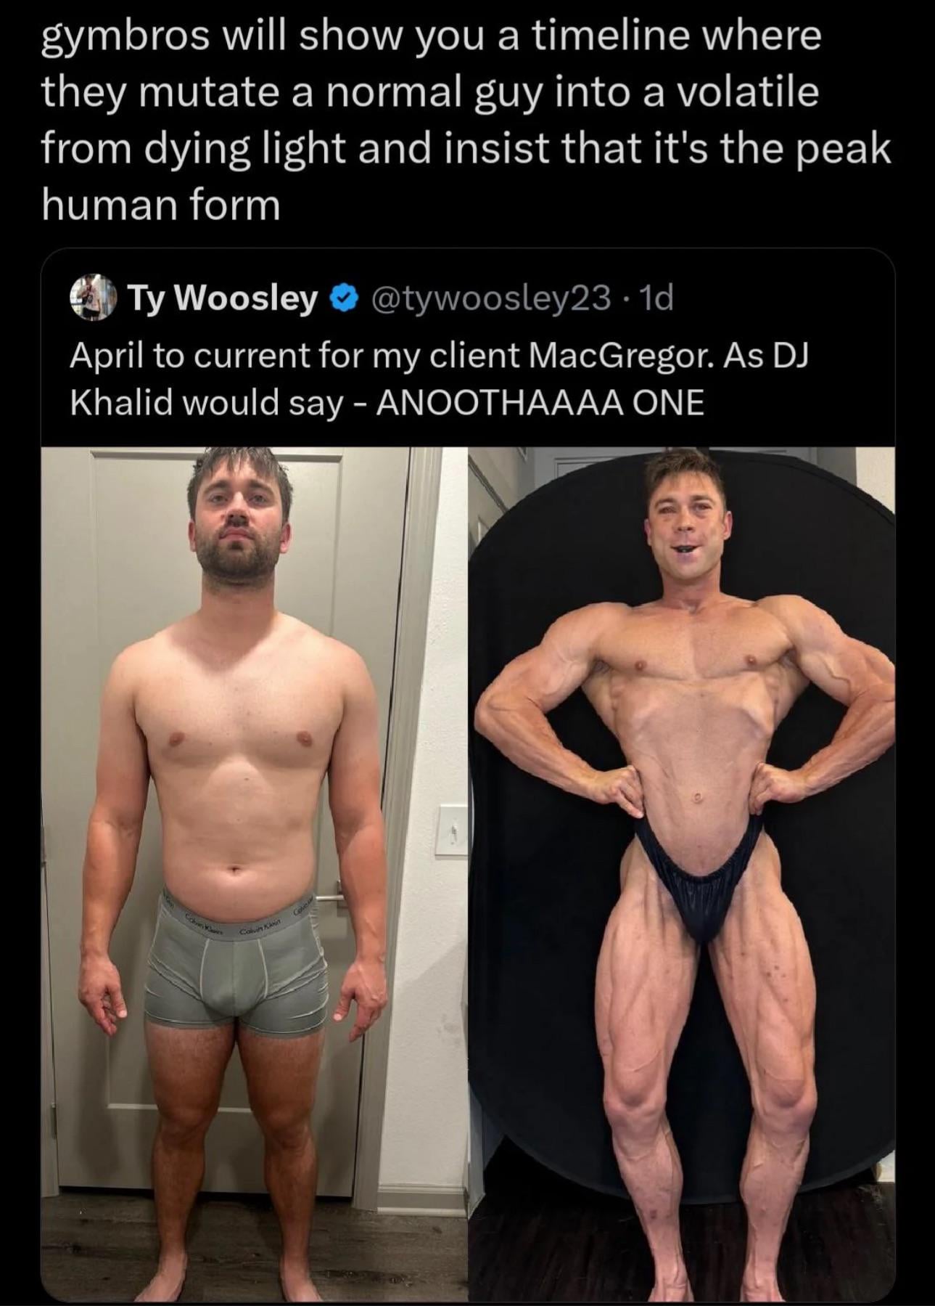Image resolution: width=935 pixels, height=1306 pixels.
Task: Open the right after bodybuilder photo
Action: (682, 799)
